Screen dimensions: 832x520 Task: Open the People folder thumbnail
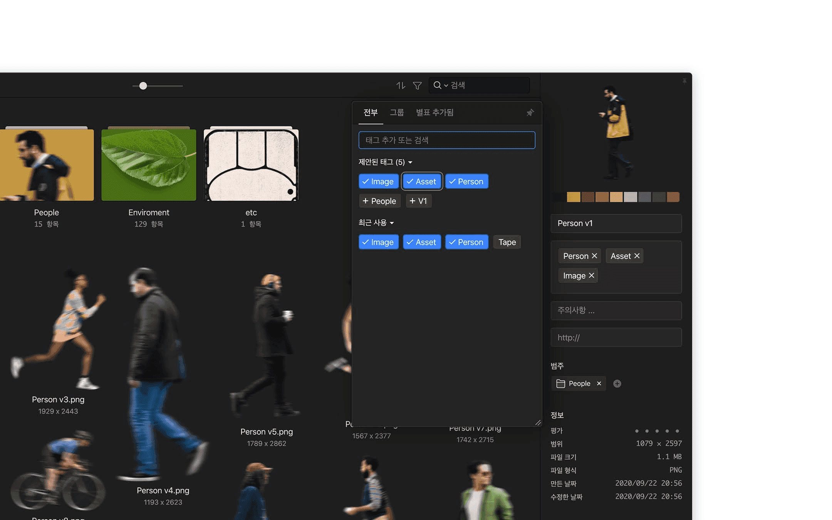pos(47,164)
